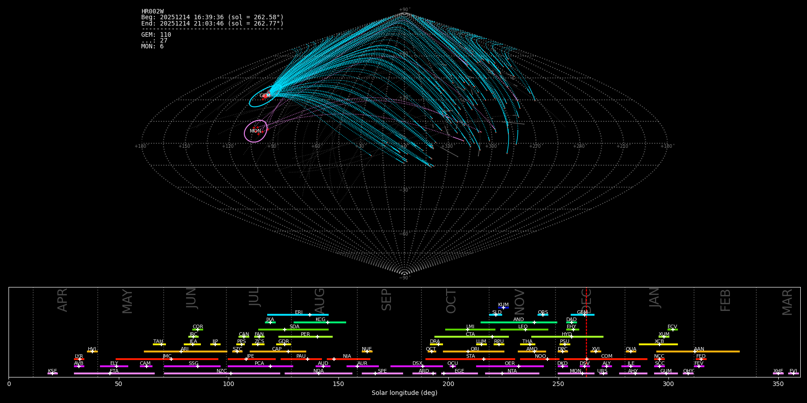807x403 pixels.
Task: Select the XHE shower label
Action: [778, 371]
